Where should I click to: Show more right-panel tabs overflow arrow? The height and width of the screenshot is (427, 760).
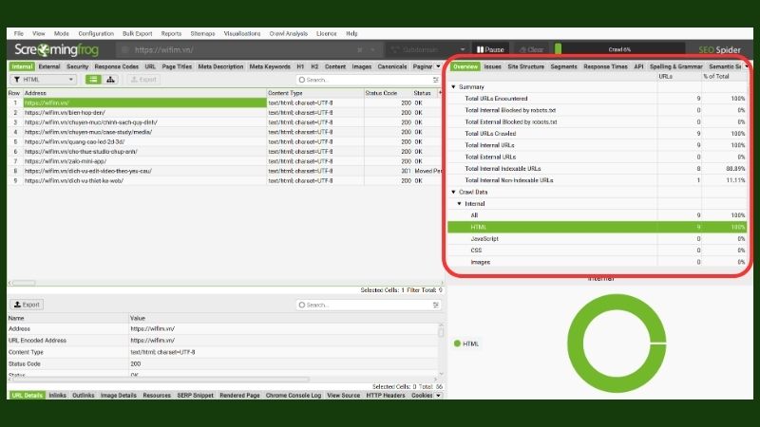pyautogui.click(x=747, y=66)
